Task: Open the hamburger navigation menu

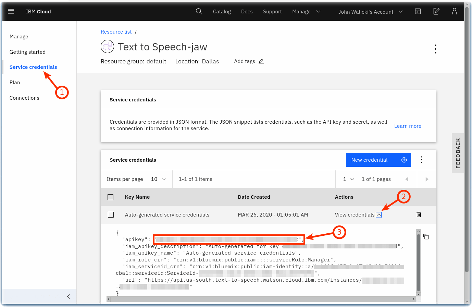Action: (11, 11)
